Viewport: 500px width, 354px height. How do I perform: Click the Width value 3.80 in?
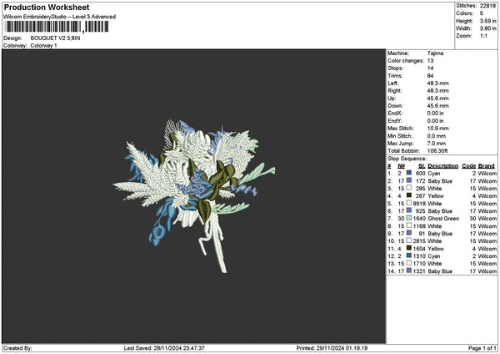coord(487,28)
